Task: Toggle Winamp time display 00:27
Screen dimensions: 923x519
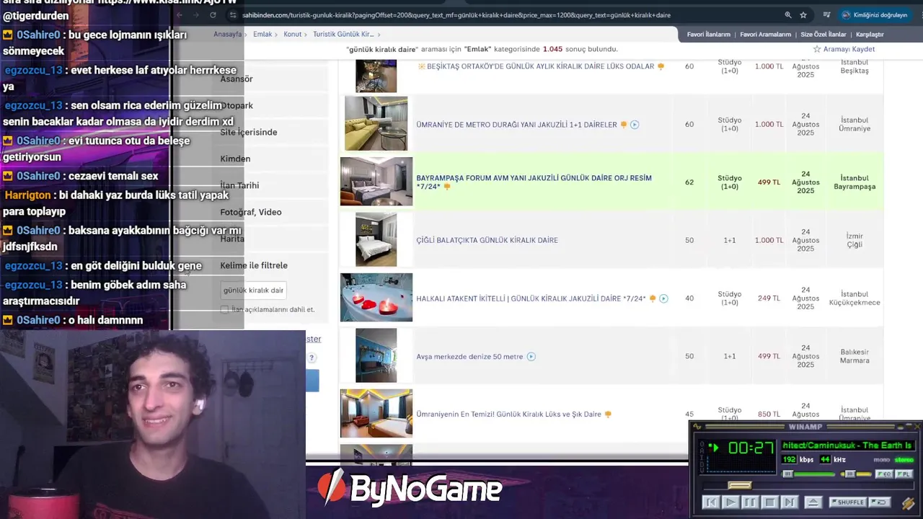Action: tap(751, 448)
